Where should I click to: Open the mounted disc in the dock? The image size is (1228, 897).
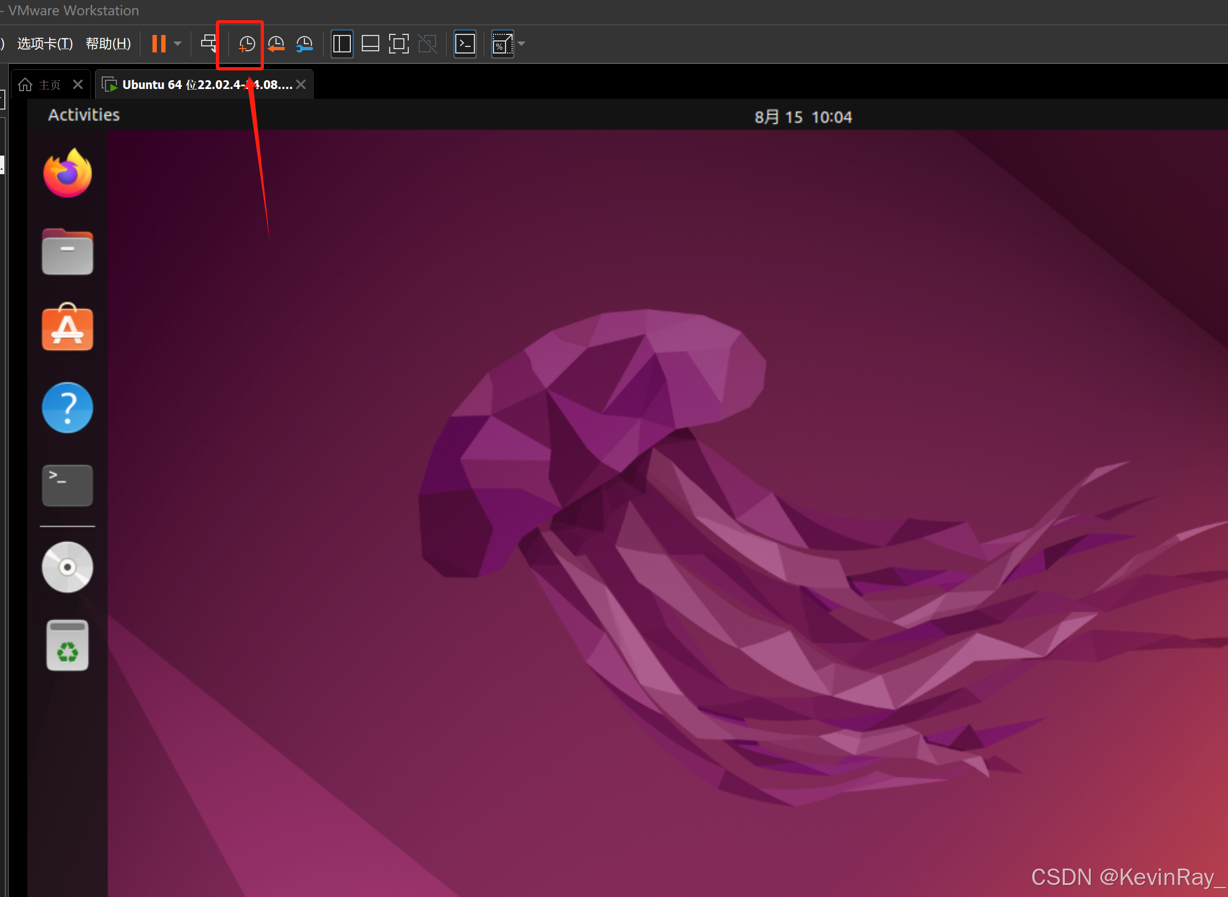tap(67, 567)
